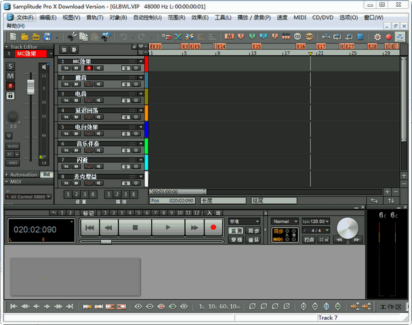The height and width of the screenshot is (325, 412).
Task: Click the 1s zoom level icon
Action: (201, 306)
